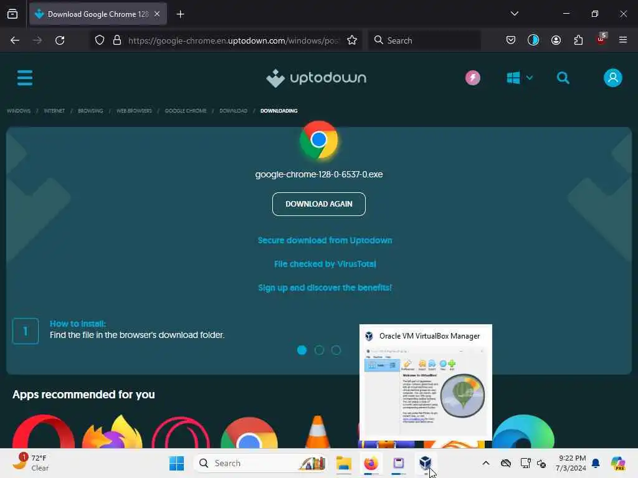Click the Firefox taskbar icon

pyautogui.click(x=371, y=463)
